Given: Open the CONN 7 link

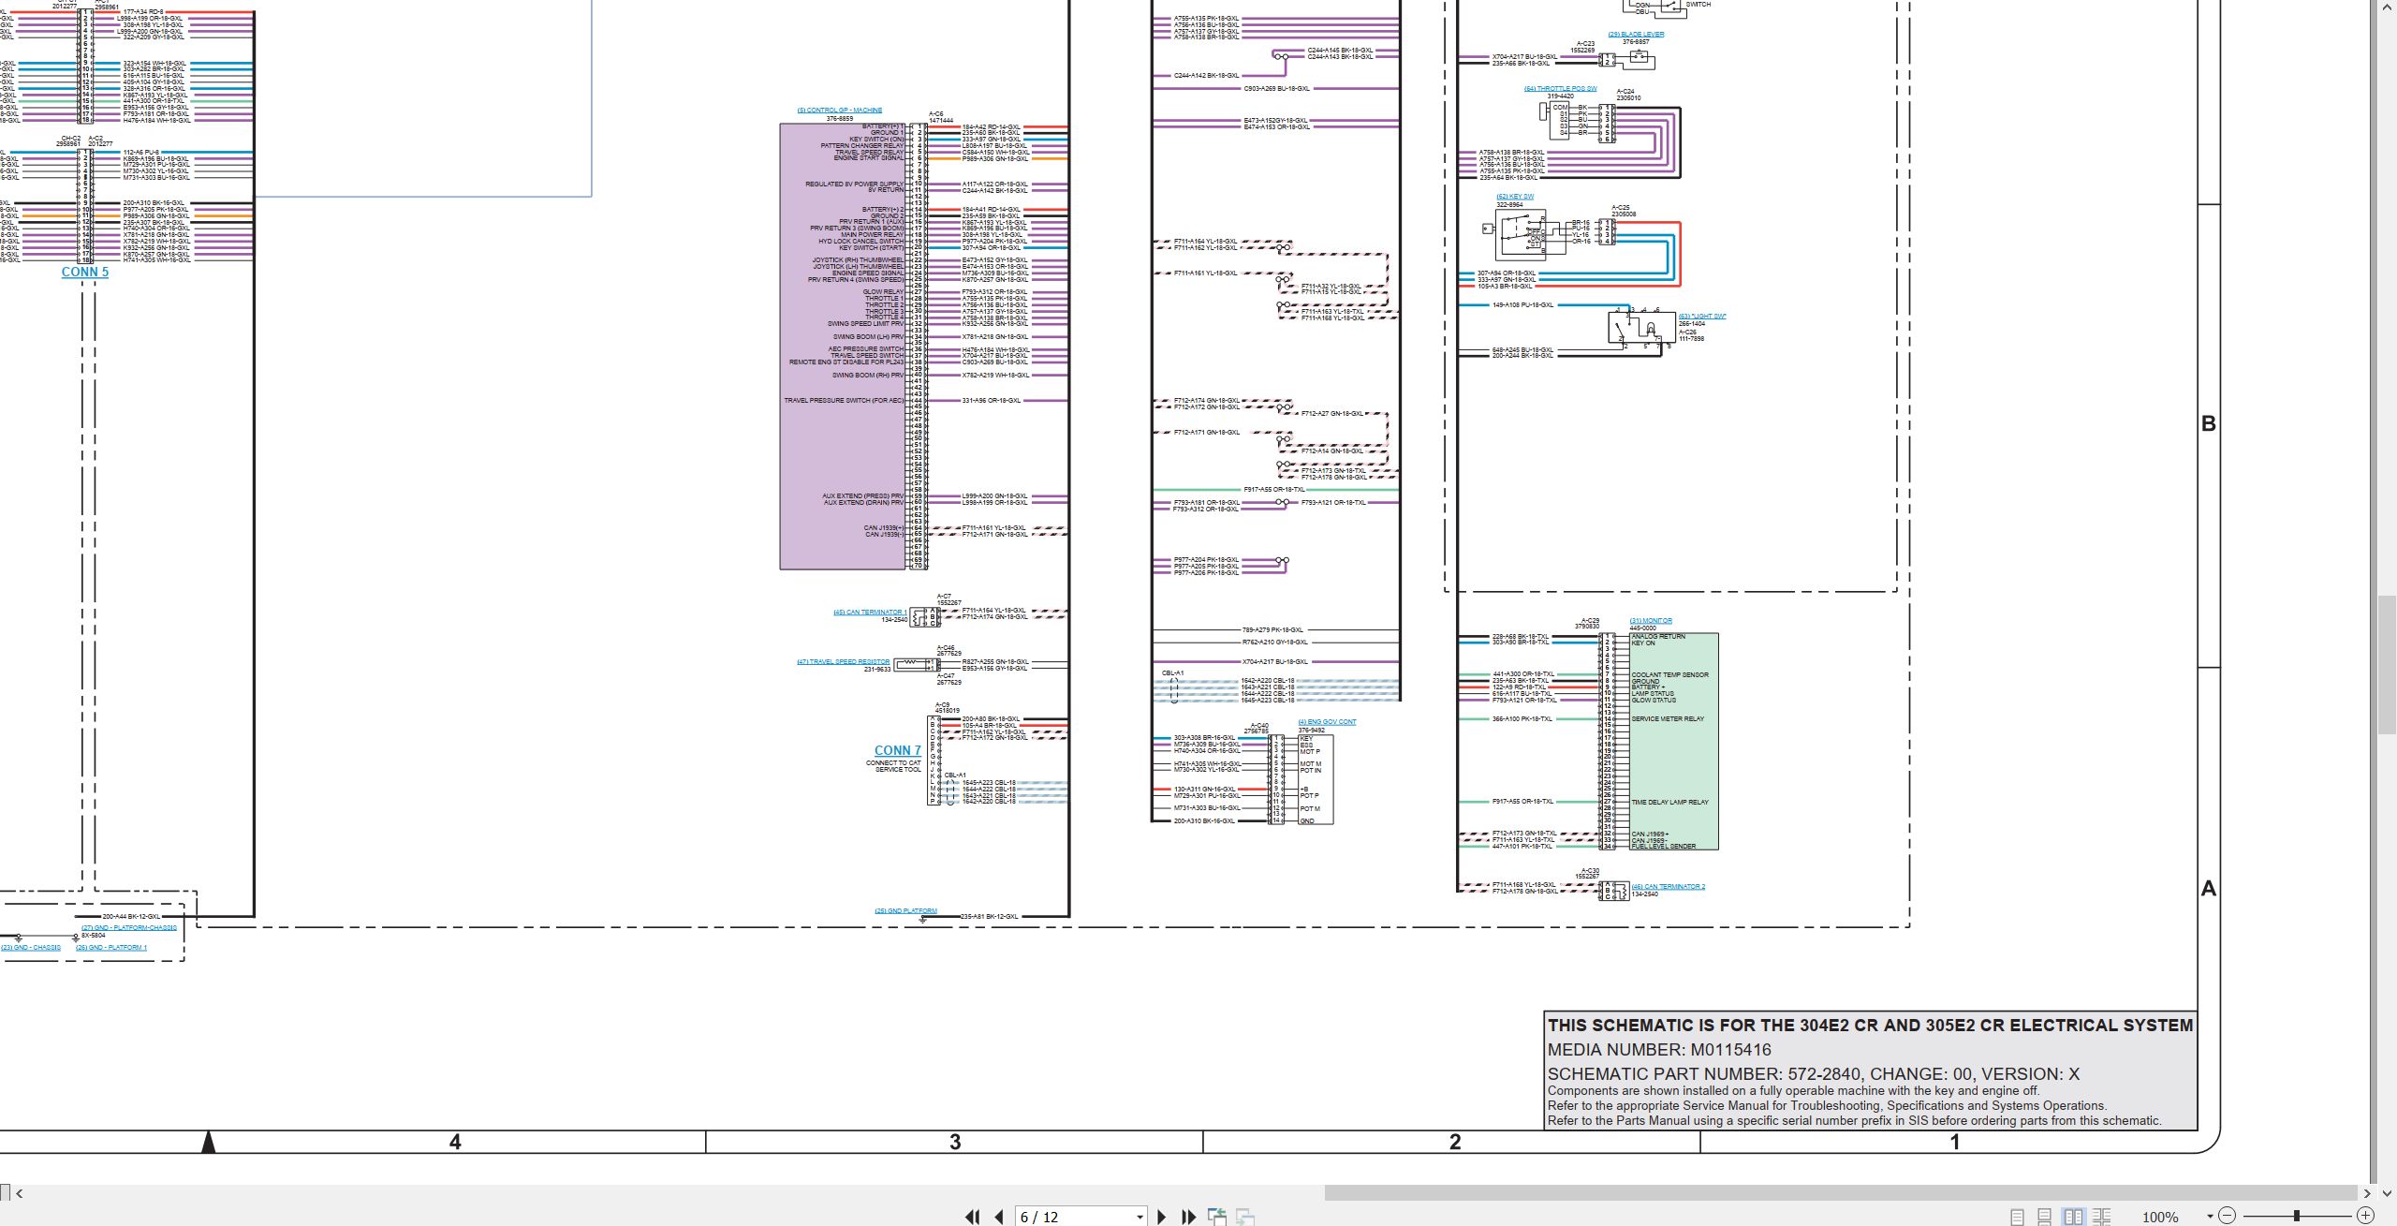Looking at the screenshot, I should click(x=897, y=750).
